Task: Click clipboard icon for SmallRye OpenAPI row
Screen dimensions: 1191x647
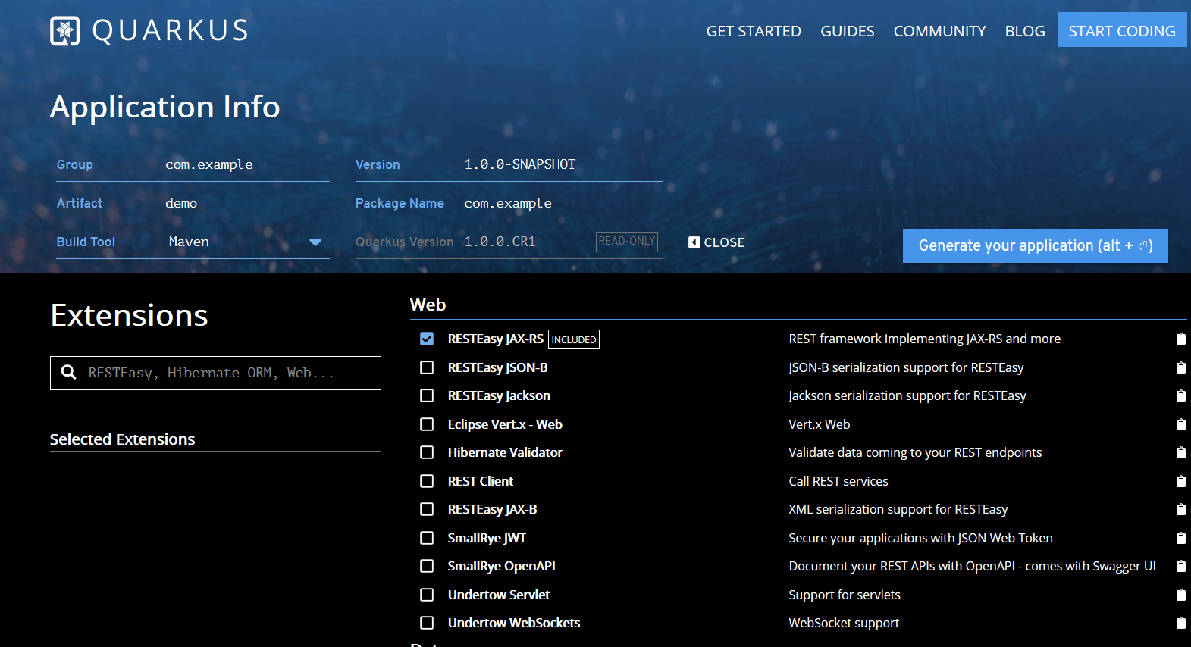Action: click(1180, 566)
